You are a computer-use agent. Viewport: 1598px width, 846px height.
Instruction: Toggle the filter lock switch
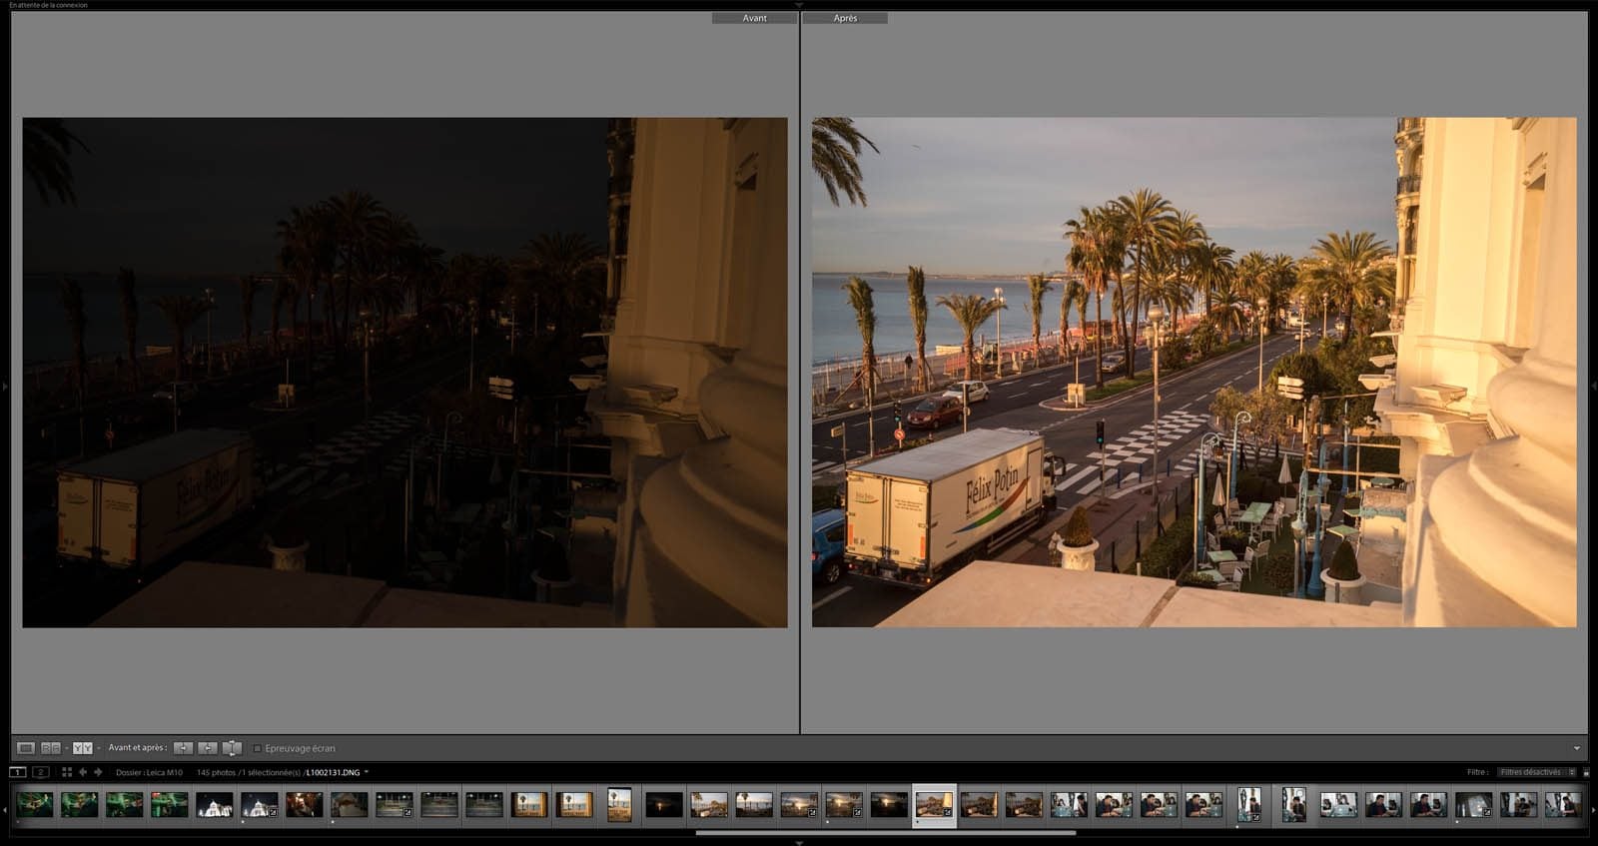tap(1586, 772)
